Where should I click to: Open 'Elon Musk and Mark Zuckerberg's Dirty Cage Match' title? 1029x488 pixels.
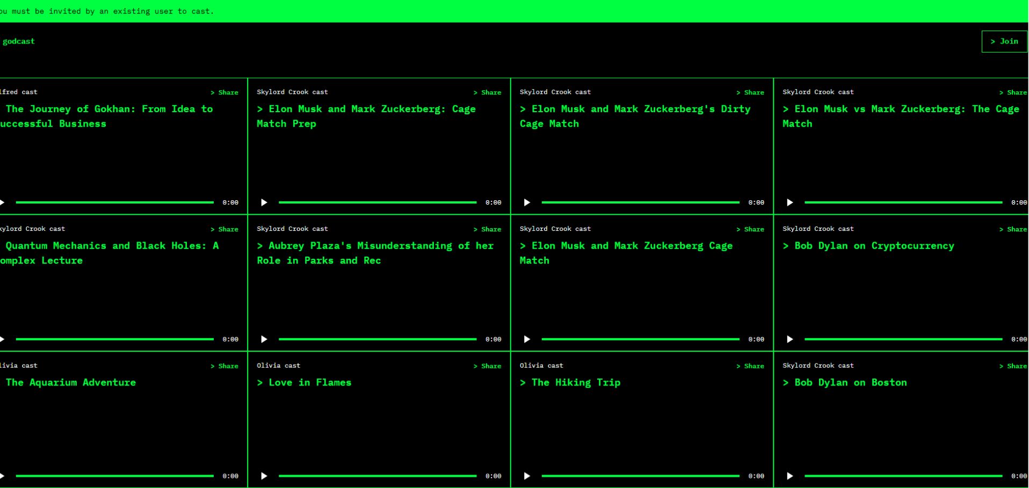point(635,116)
